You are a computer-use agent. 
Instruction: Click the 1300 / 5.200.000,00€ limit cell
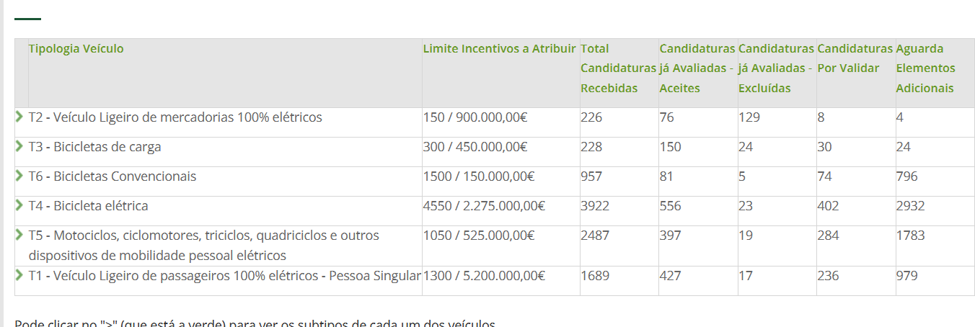[483, 275]
